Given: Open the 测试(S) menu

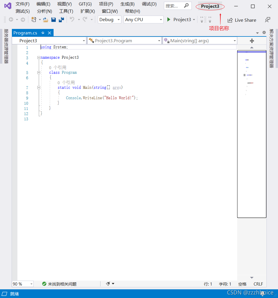Looking at the screenshot, I should click(23, 11).
